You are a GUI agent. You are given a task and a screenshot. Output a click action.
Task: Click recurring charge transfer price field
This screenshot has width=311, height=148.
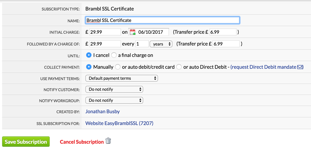click(x=226, y=44)
